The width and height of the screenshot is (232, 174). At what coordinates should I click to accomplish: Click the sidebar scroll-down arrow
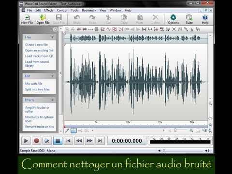coord(61,131)
